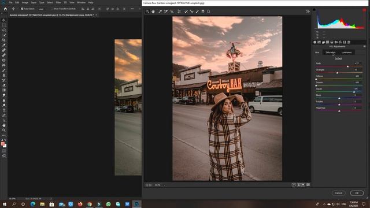Open the Image menu in Photoshop
Image resolution: width=370 pixels, height=208 pixels.
[25, 2]
